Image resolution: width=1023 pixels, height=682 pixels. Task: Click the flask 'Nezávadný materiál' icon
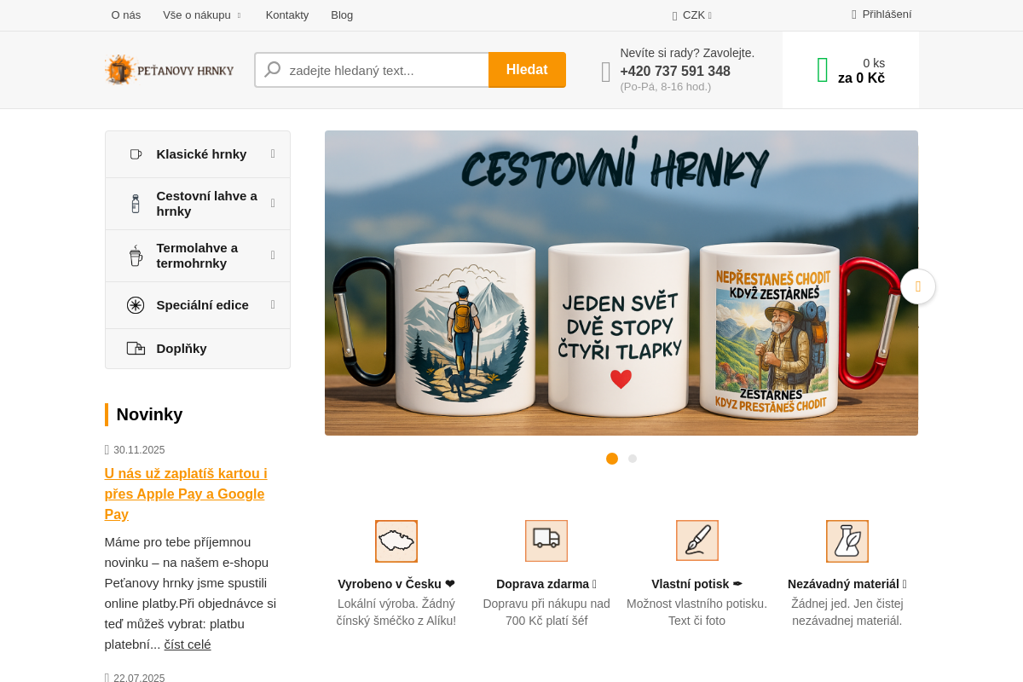tap(847, 541)
